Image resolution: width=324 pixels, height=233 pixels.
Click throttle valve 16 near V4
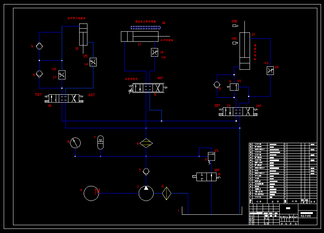(x=155, y=53)
